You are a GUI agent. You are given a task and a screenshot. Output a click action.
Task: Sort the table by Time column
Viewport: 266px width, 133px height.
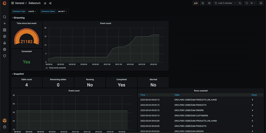(x=144, y=95)
